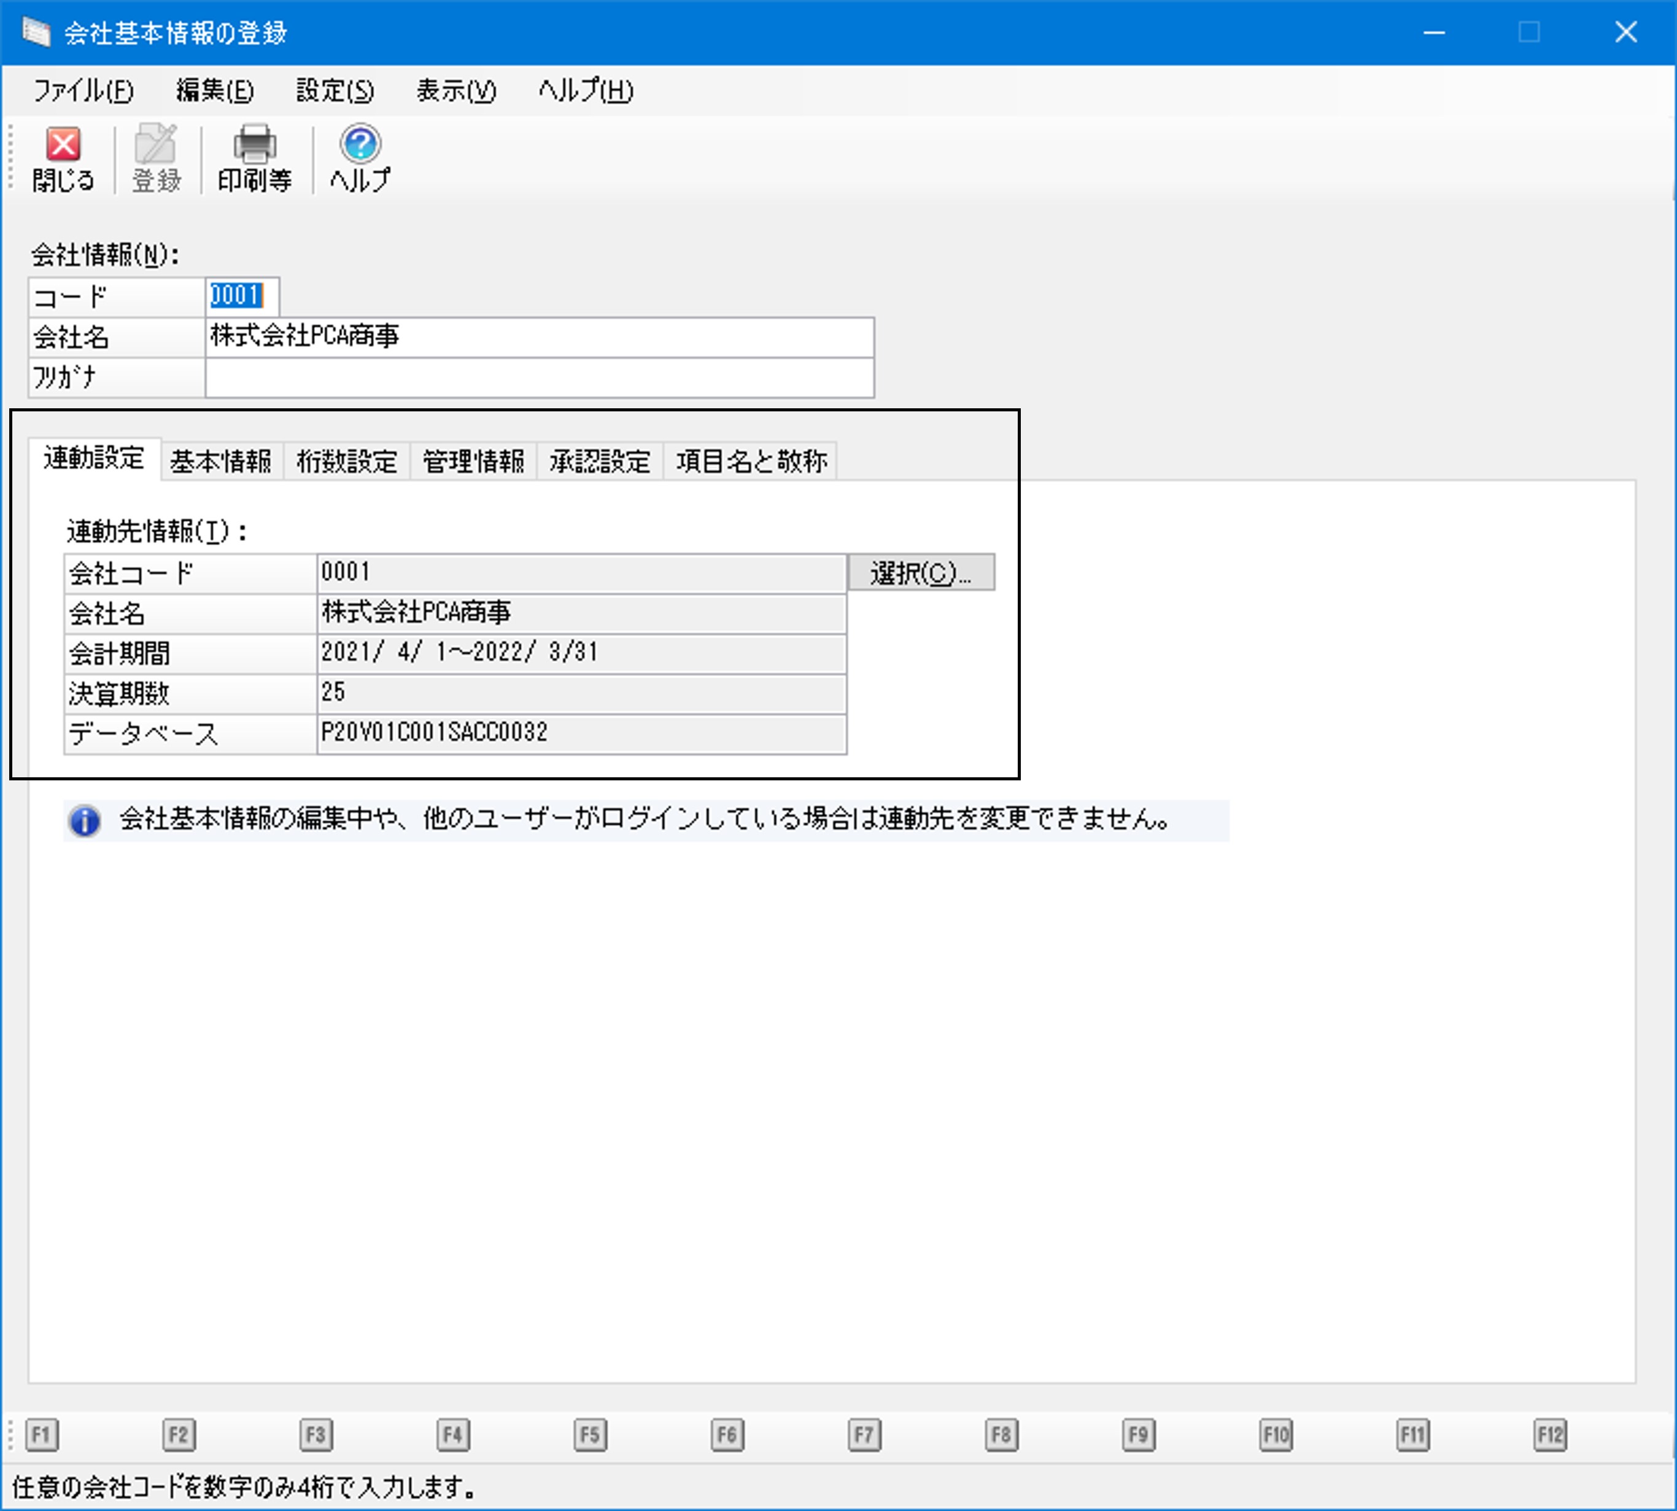The height and width of the screenshot is (1511, 1677).
Task: Open the 編集(E) menu
Action: click(215, 90)
